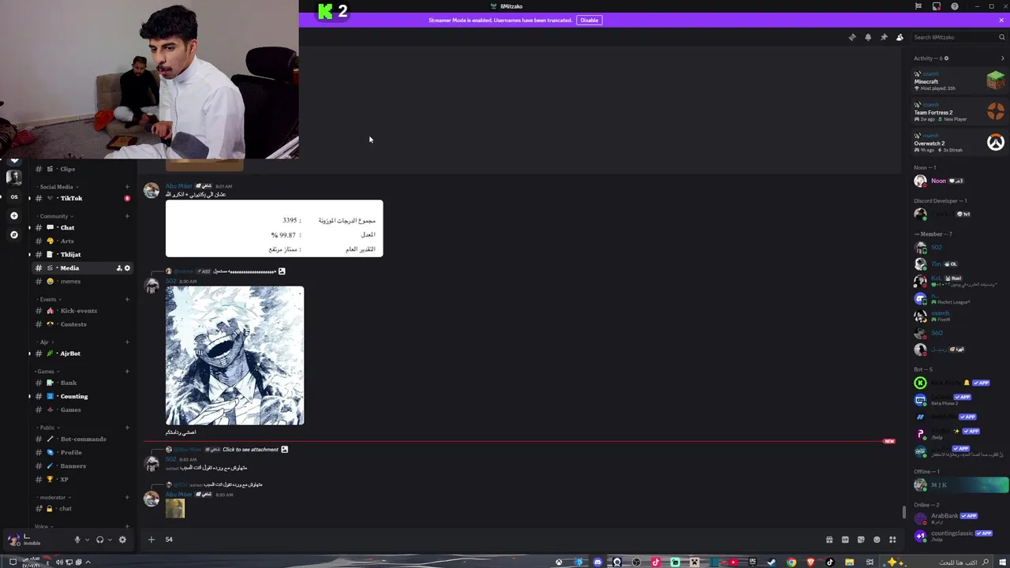The width and height of the screenshot is (1010, 568).
Task: Open Chrome from the Windows taskbar
Action: [791, 562]
